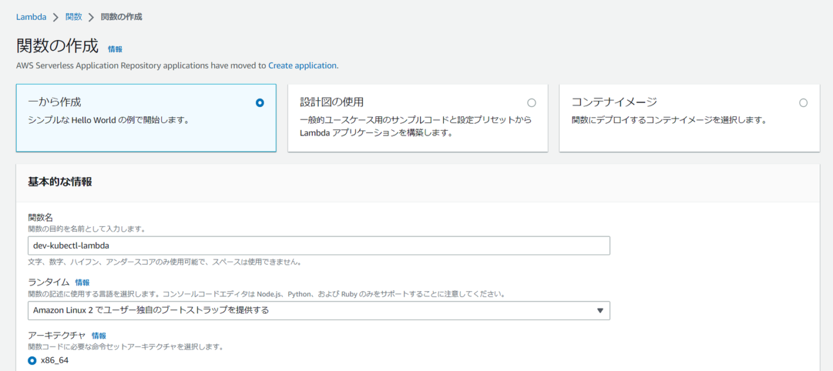Select the x86_64 architecture radio button
Screen dimensions: 833x371
click(x=32, y=360)
